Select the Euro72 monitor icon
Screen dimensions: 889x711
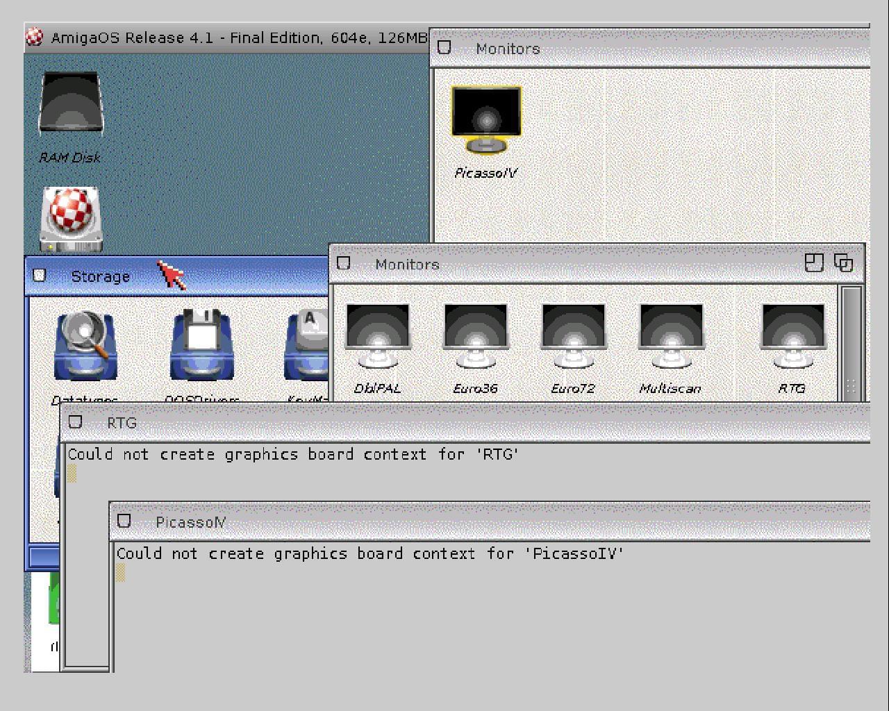coord(573,349)
